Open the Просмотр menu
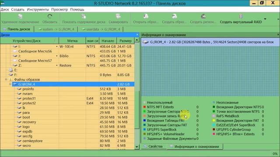Screen dimensions: 280x157 click(59, 10)
